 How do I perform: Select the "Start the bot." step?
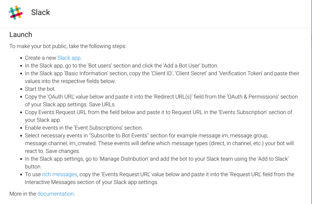pos(40,89)
